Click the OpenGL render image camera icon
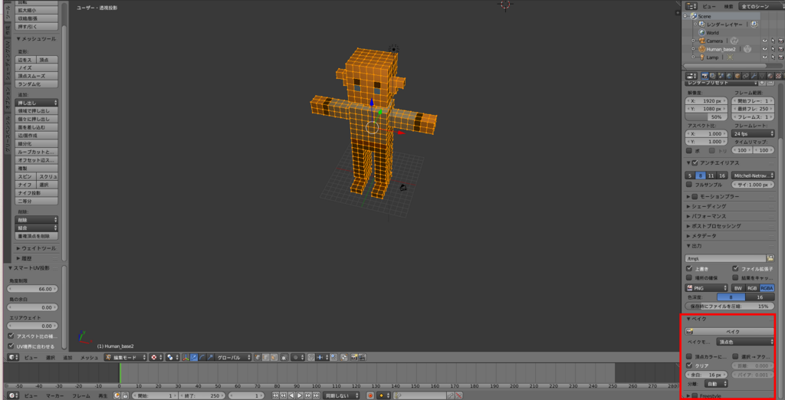Image resolution: width=785 pixels, height=400 pixels. point(354,357)
